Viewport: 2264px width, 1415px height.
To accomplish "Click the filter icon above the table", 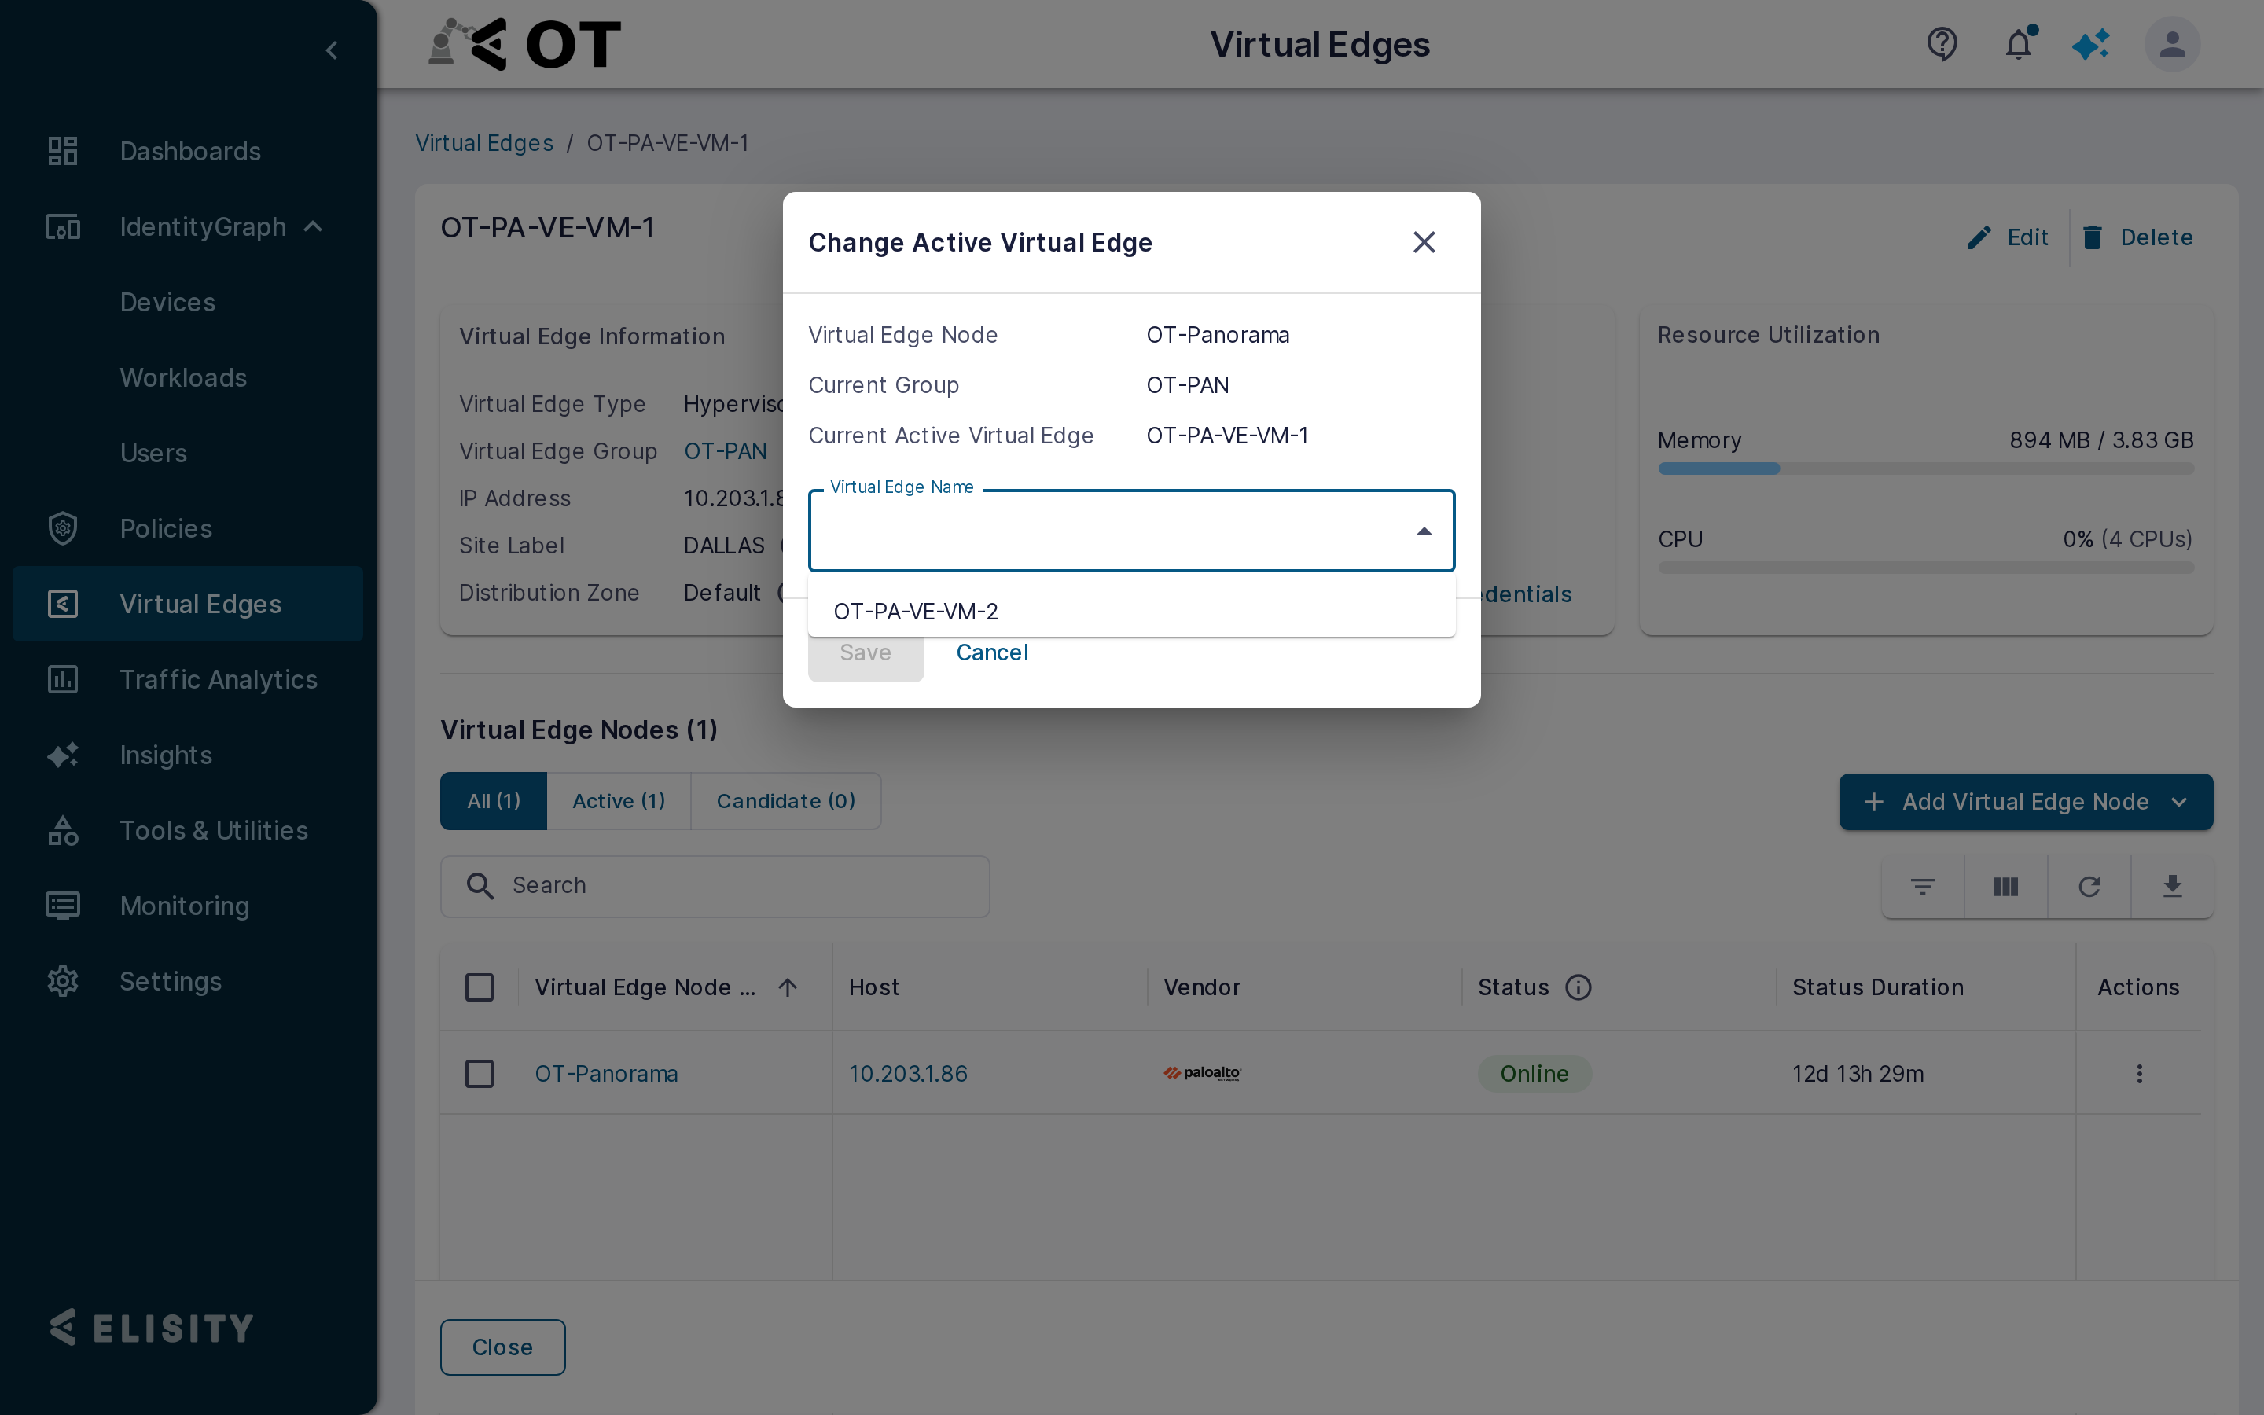I will pyautogui.click(x=1923, y=886).
